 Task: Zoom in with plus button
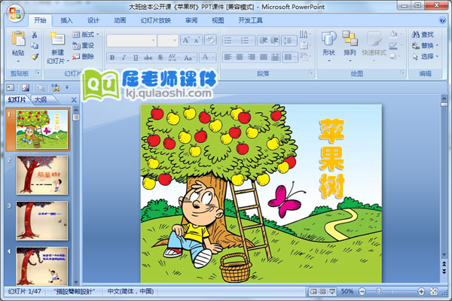(x=421, y=291)
